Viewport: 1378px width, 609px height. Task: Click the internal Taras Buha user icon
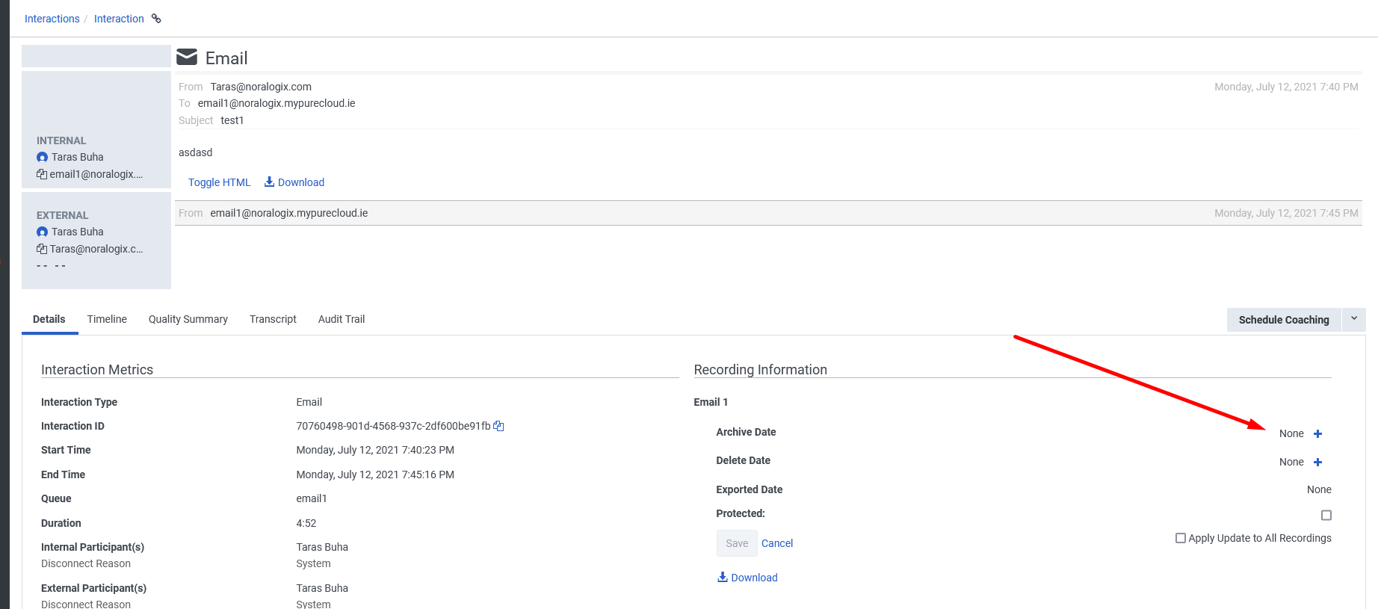[43, 158]
